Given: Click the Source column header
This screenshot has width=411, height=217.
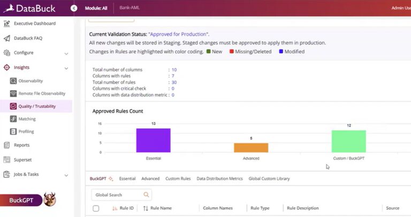Looking at the screenshot, I should click(x=393, y=208).
